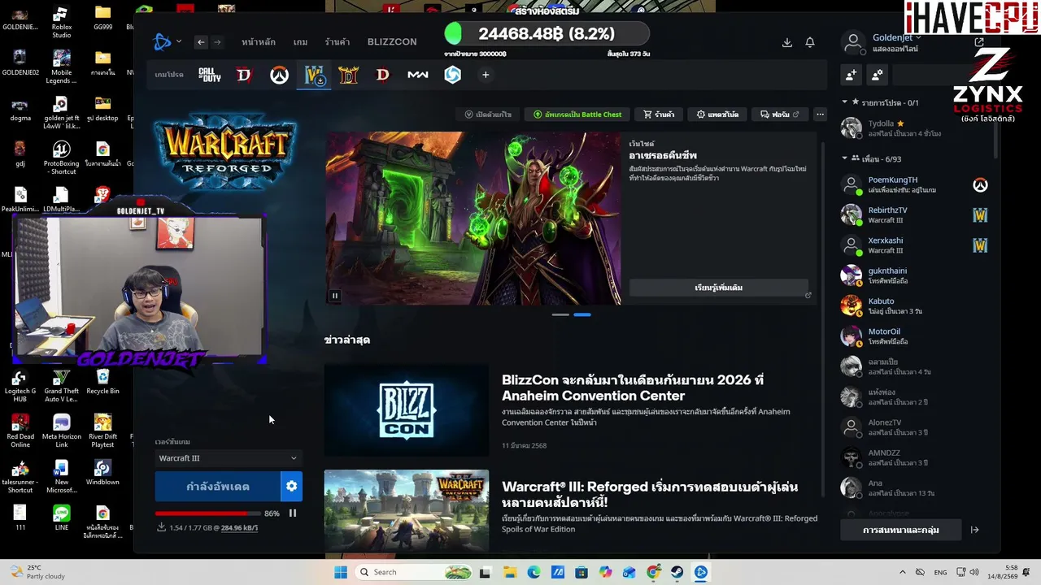Collapse the friends 6/93 section
The width and height of the screenshot is (1041, 585).
(x=844, y=158)
